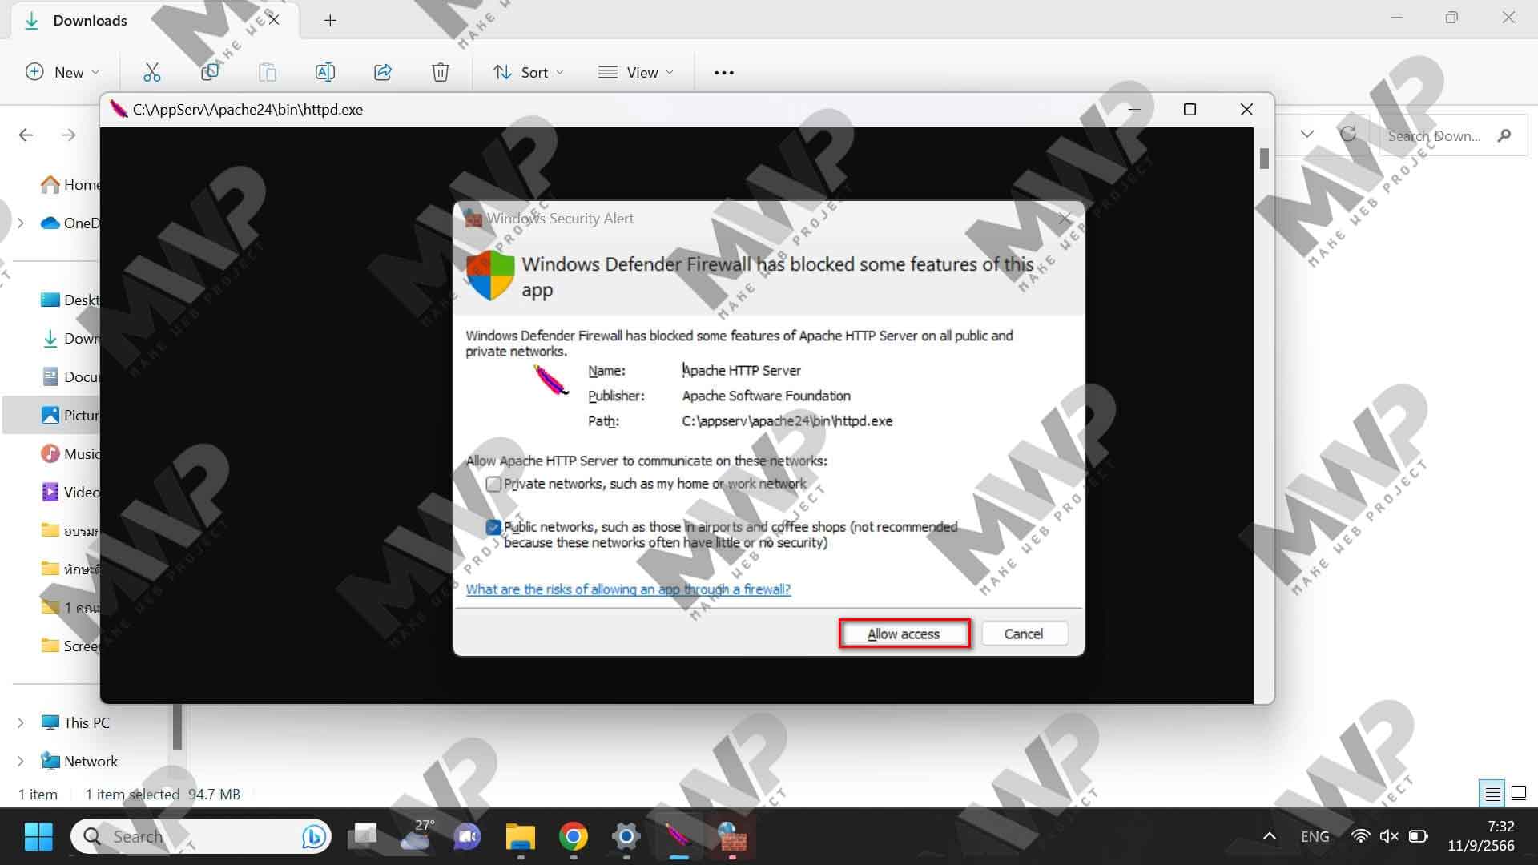
Task: Open the Sort dropdown menu
Action: coord(528,72)
